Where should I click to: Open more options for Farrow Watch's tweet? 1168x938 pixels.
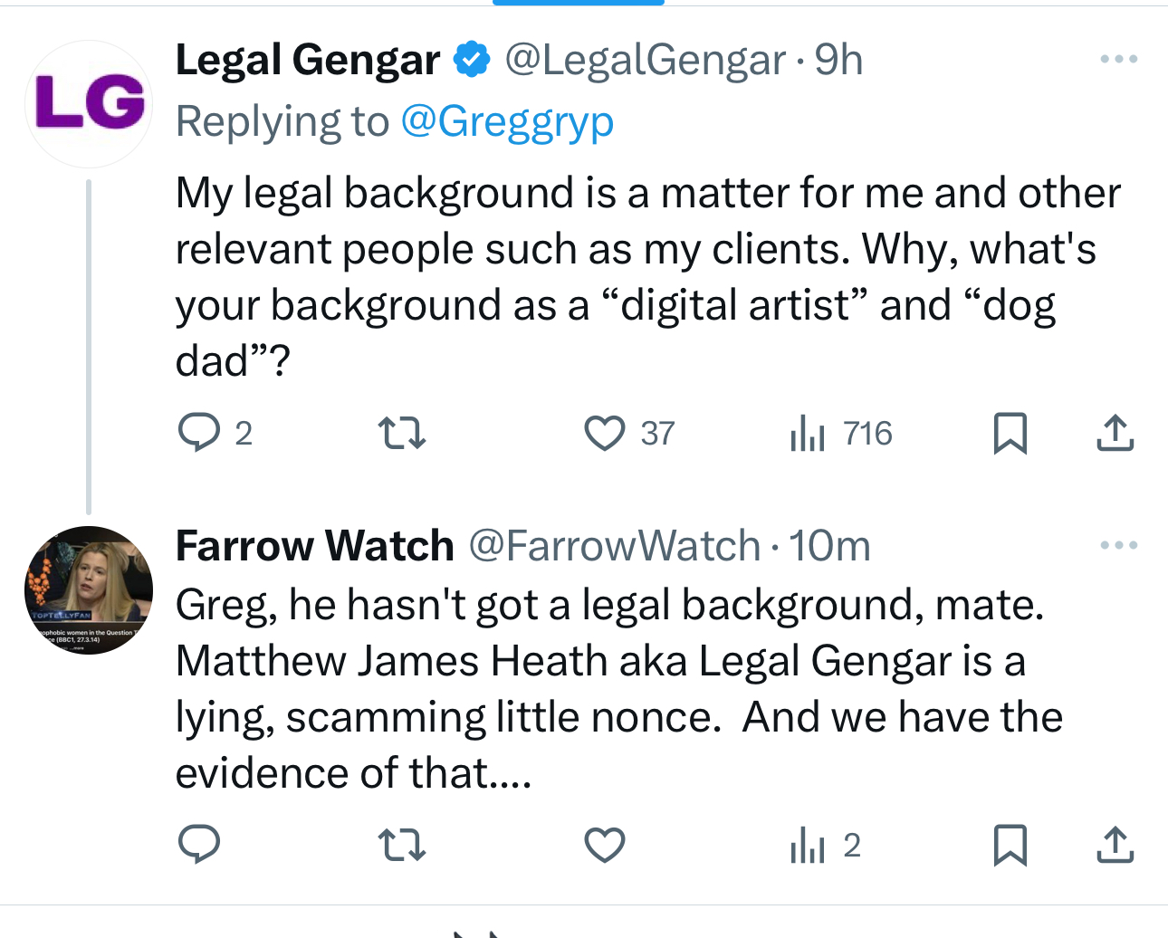1118,545
